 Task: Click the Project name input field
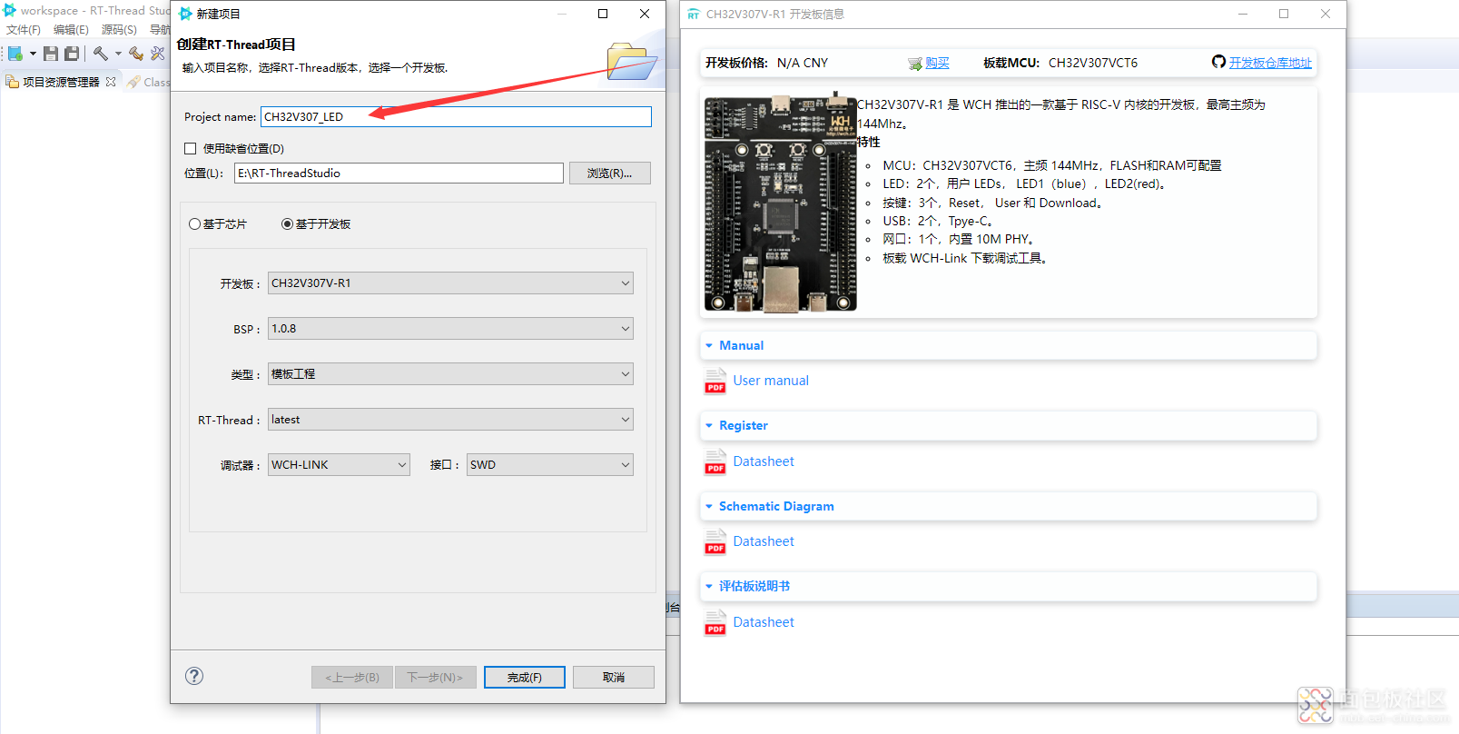coord(456,116)
